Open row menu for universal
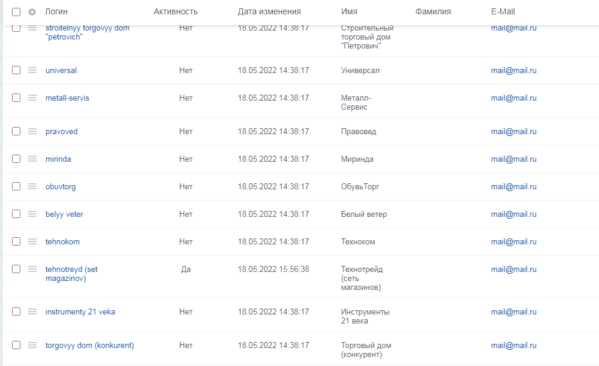Viewport: 599px width, 366px height. point(32,70)
